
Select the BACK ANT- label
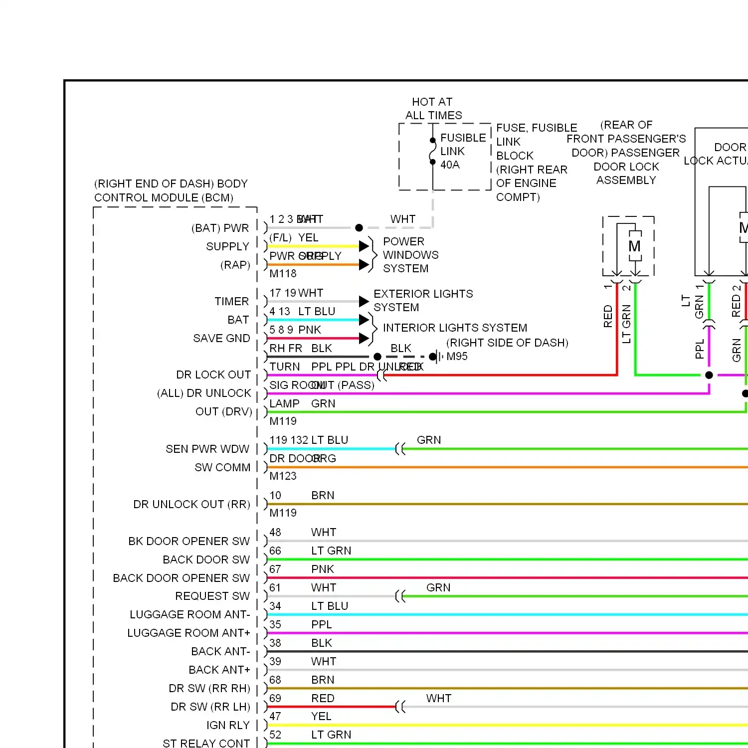(221, 651)
